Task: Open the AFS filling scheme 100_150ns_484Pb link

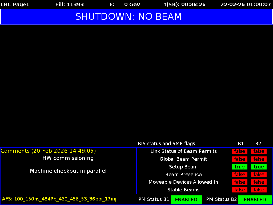Action: [59, 199]
